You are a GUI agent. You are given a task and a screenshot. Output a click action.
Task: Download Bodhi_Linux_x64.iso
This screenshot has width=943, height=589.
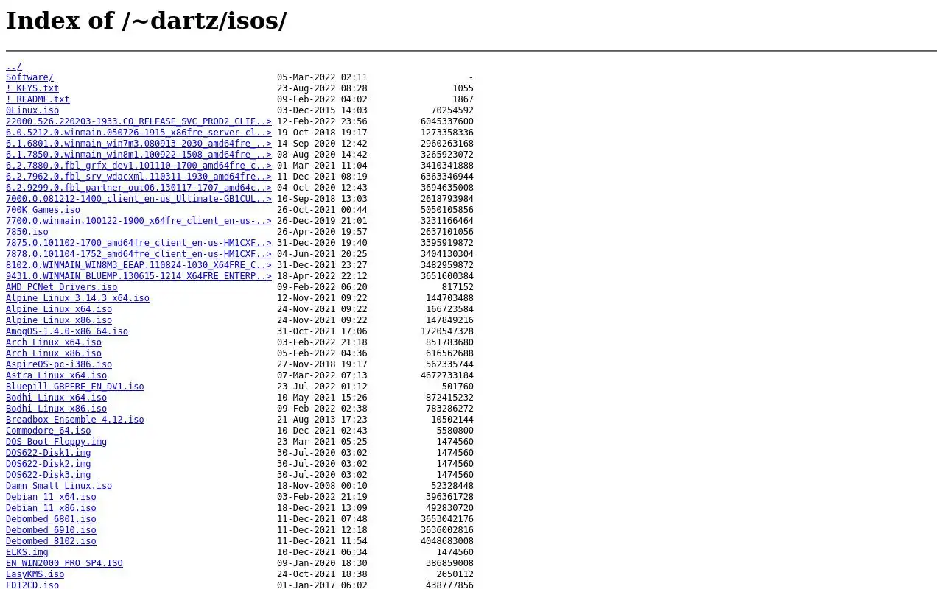point(56,398)
